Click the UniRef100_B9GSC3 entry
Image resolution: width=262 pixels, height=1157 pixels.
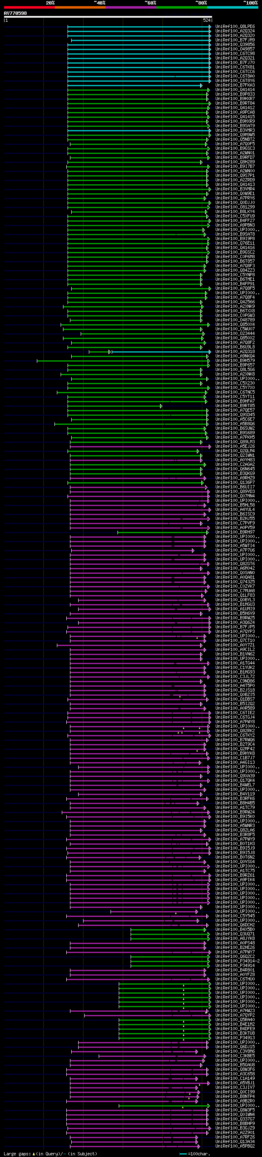pos(235,148)
